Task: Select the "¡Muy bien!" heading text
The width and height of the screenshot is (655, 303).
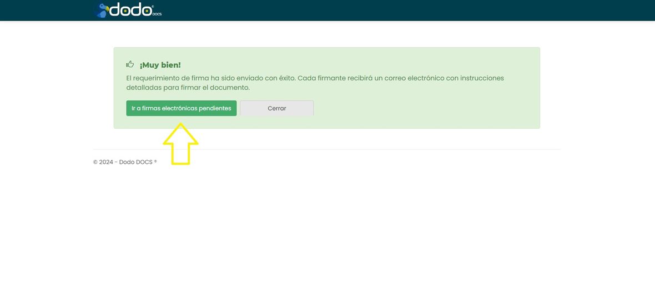Action: (x=160, y=65)
